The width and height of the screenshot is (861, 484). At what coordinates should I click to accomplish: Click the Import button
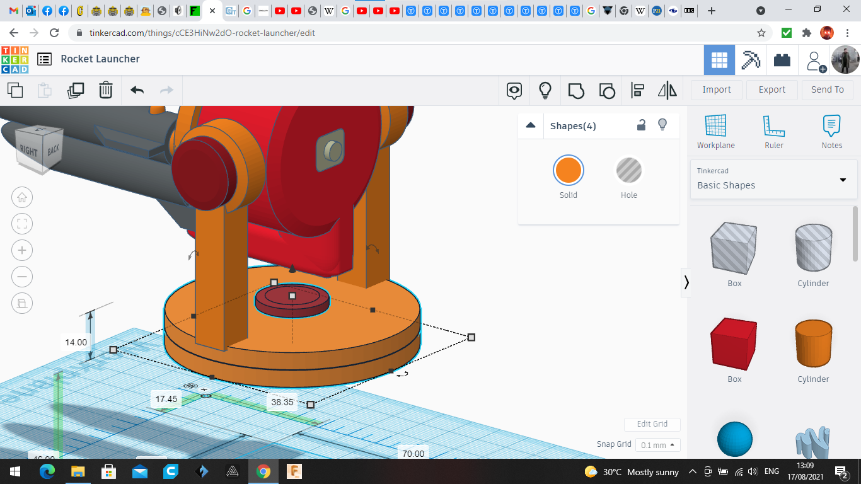coord(716,89)
